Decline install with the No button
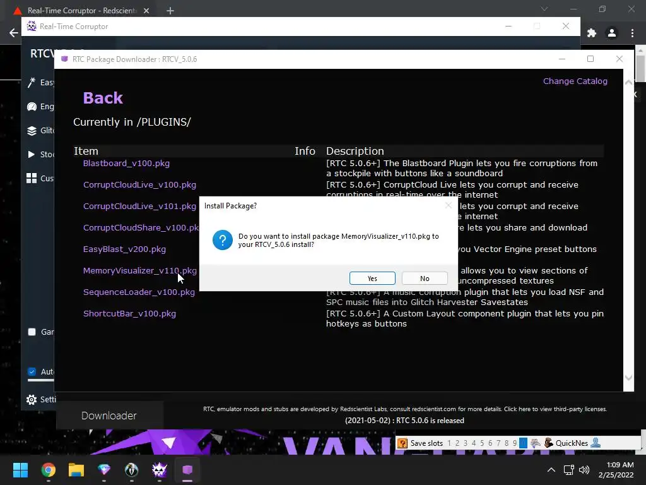 425,278
